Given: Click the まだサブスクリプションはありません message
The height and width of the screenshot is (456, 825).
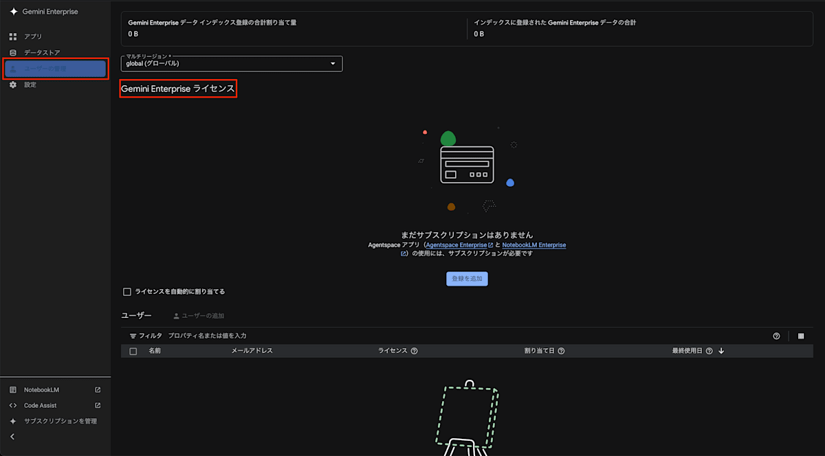Looking at the screenshot, I should pos(467,235).
